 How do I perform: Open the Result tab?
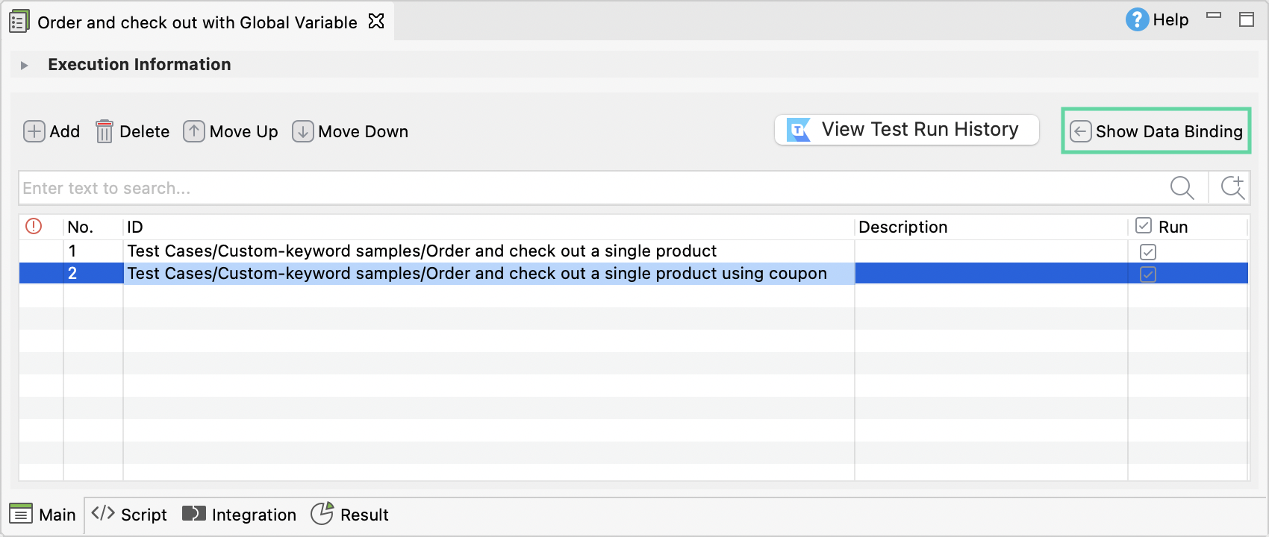(x=350, y=515)
